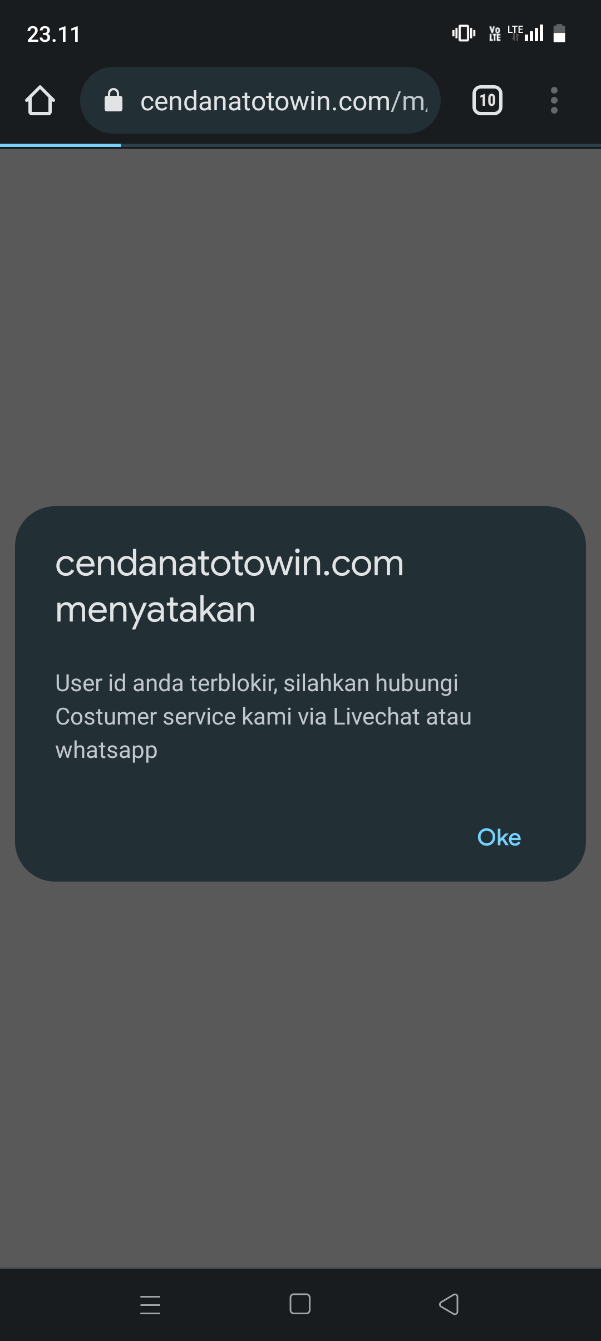The width and height of the screenshot is (601, 1341).
Task: Tap the Chrome home page icon
Action: [40, 100]
